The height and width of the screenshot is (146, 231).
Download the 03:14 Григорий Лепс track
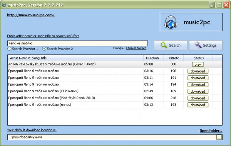coord(198,85)
